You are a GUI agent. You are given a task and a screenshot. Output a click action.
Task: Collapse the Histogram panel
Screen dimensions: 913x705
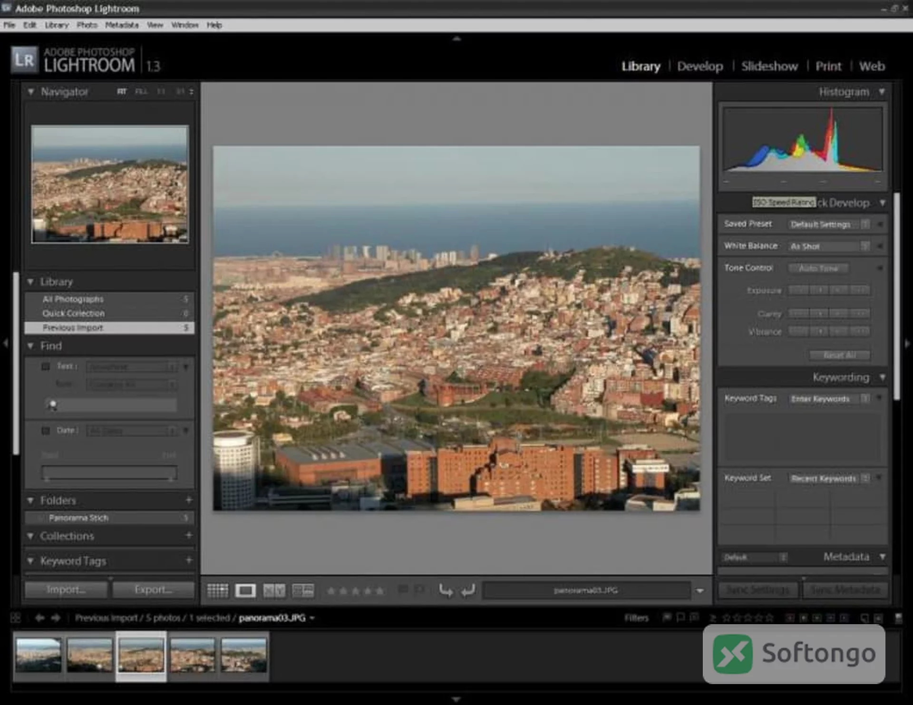click(x=882, y=91)
